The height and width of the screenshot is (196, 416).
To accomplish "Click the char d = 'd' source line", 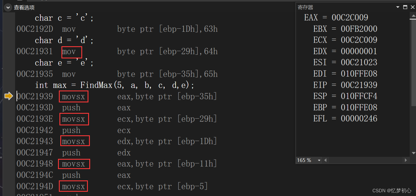I will (x=64, y=40).
